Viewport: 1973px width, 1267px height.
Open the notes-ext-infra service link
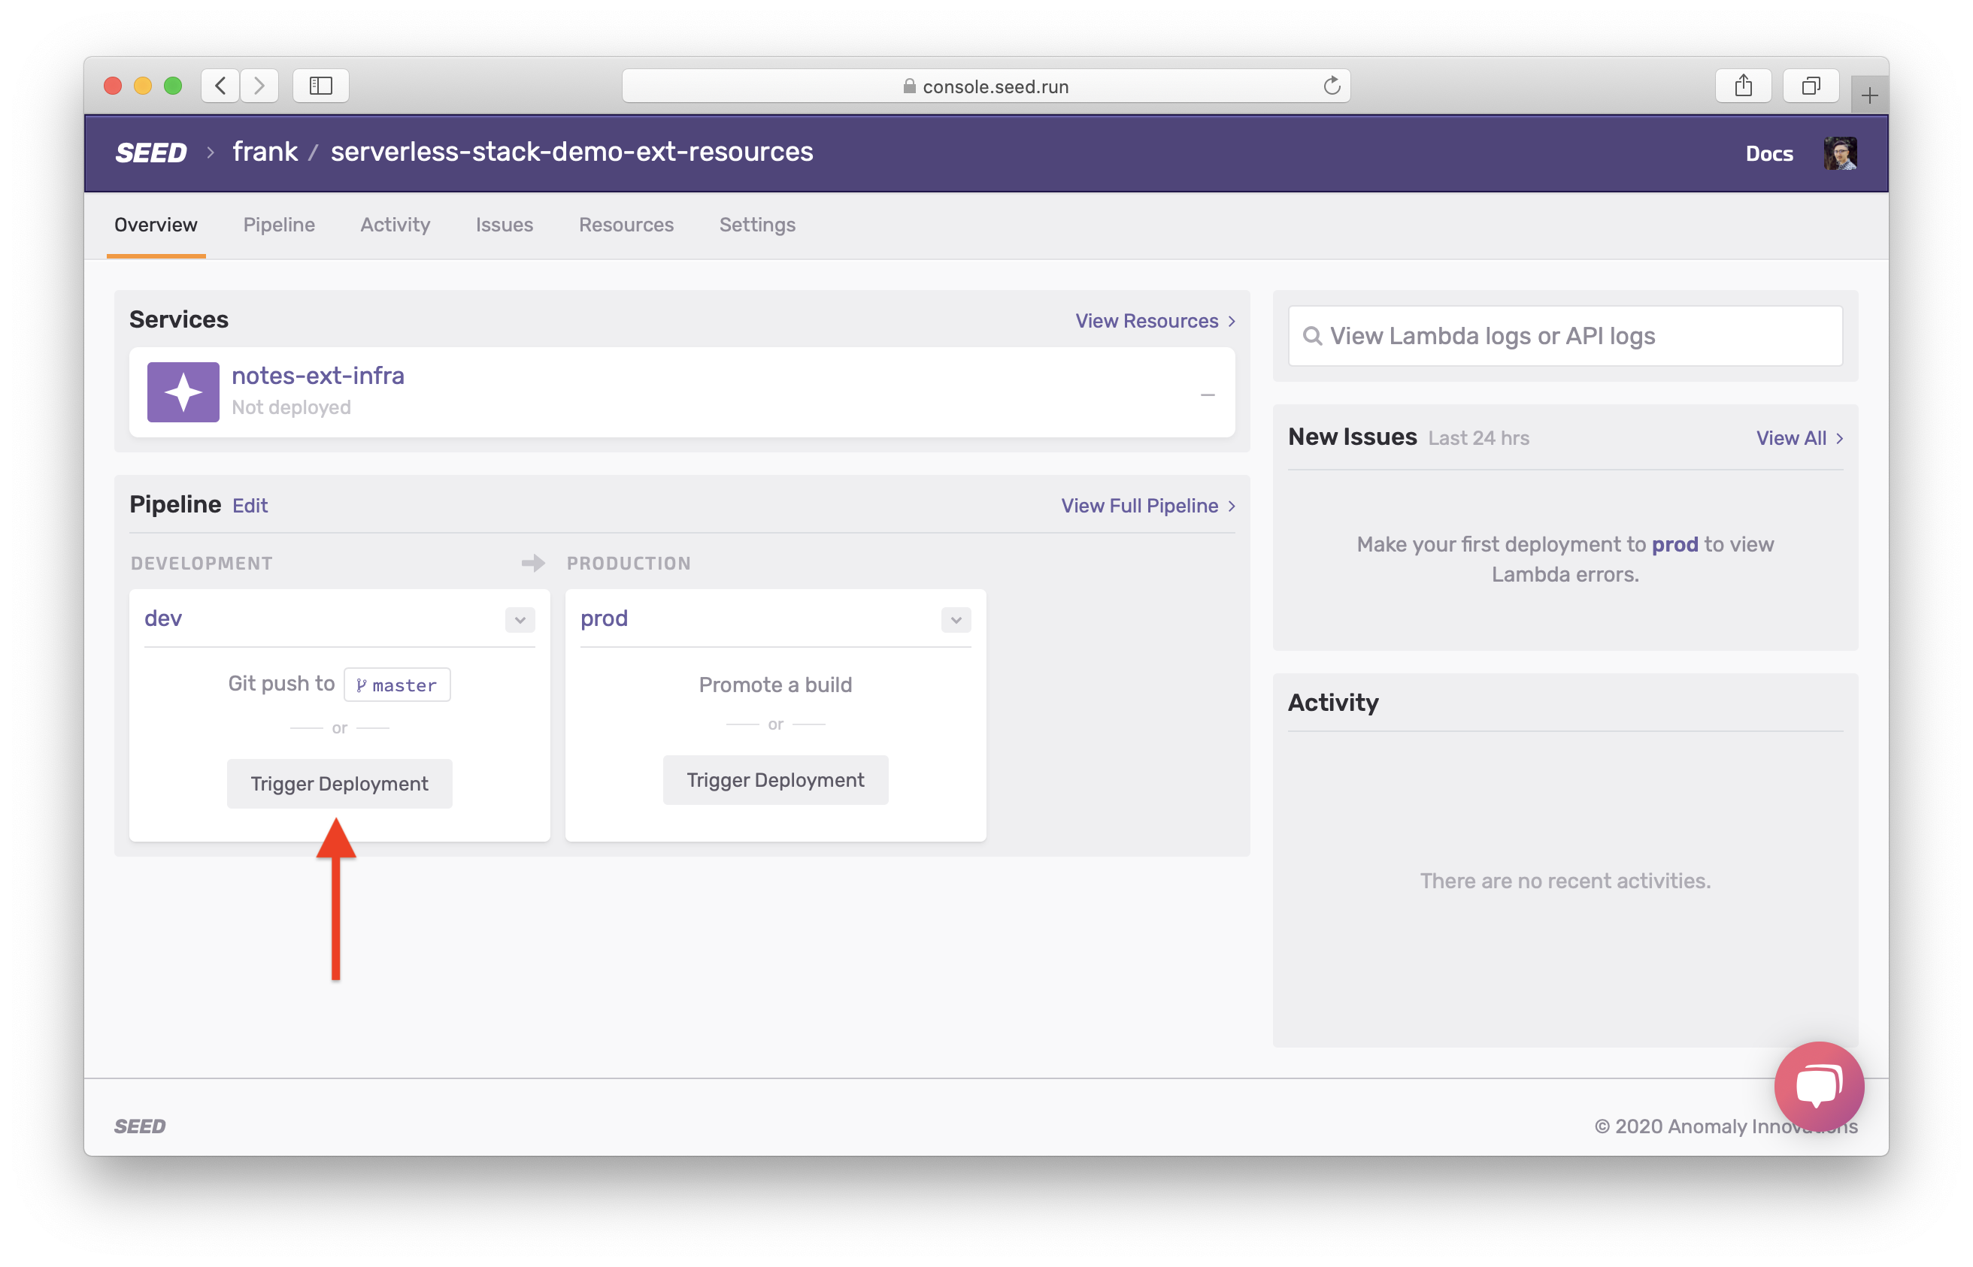(x=318, y=376)
